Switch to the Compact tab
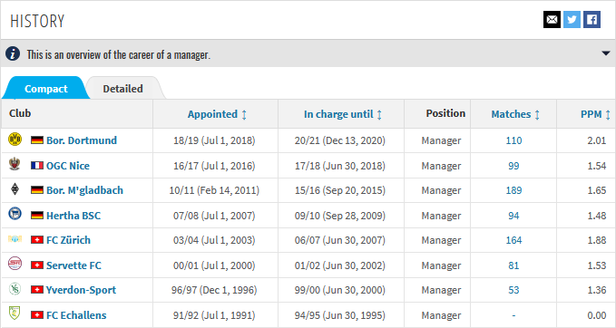This screenshot has width=616, height=328. click(45, 89)
